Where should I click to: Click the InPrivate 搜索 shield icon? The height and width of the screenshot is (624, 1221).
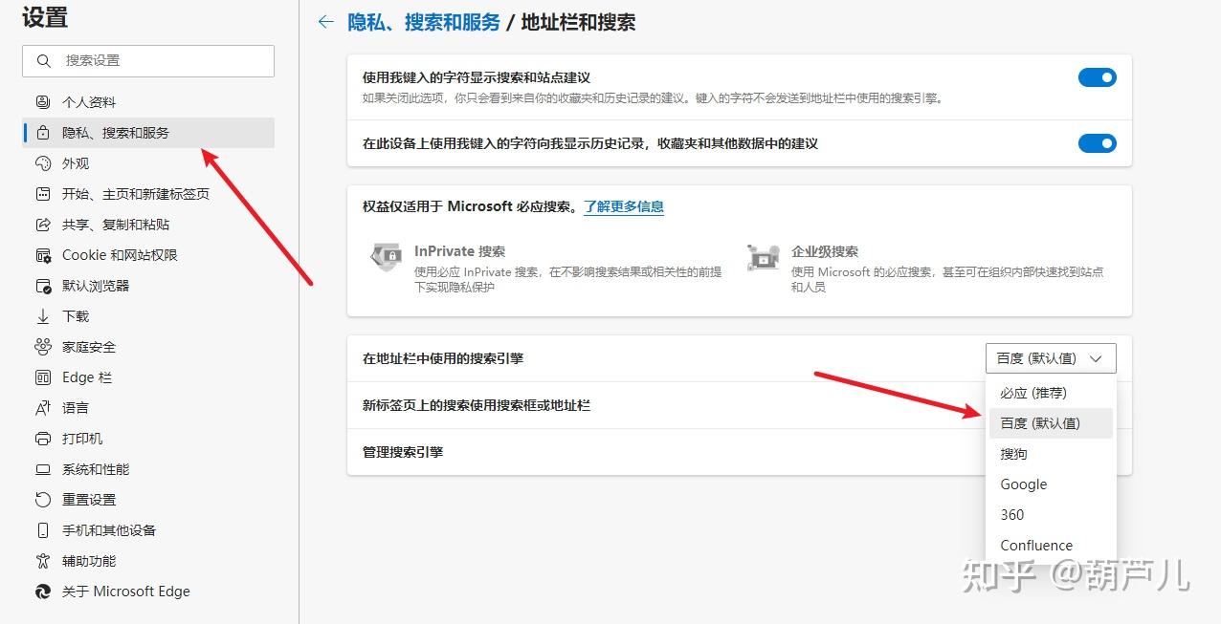click(386, 257)
